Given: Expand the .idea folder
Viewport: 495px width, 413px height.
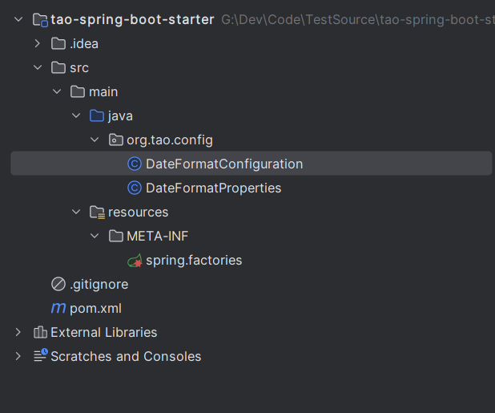Looking at the screenshot, I should click(37, 43).
